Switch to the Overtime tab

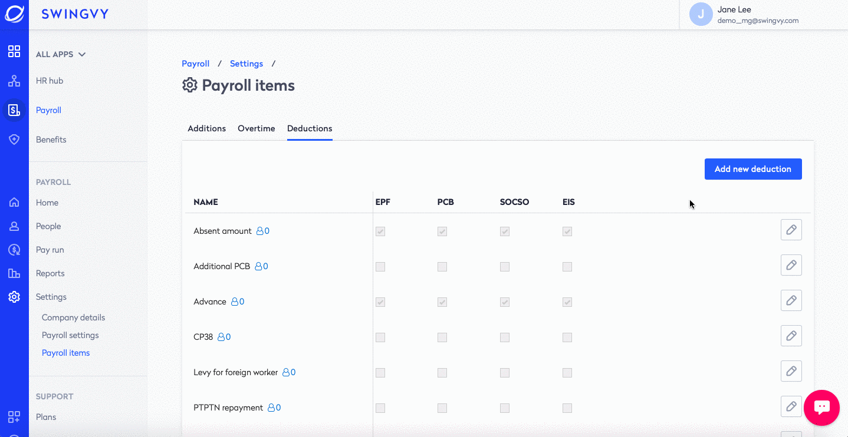tap(257, 128)
